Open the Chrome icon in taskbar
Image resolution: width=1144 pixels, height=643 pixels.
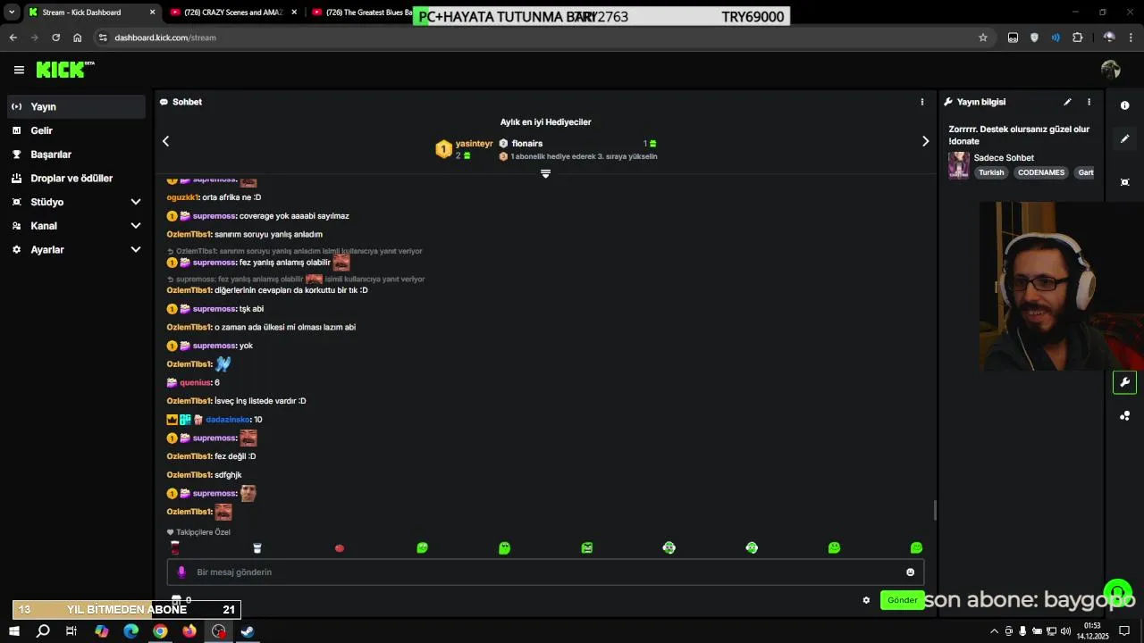(160, 631)
